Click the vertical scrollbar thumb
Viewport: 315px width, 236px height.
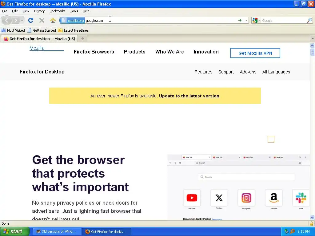tap(313, 52)
